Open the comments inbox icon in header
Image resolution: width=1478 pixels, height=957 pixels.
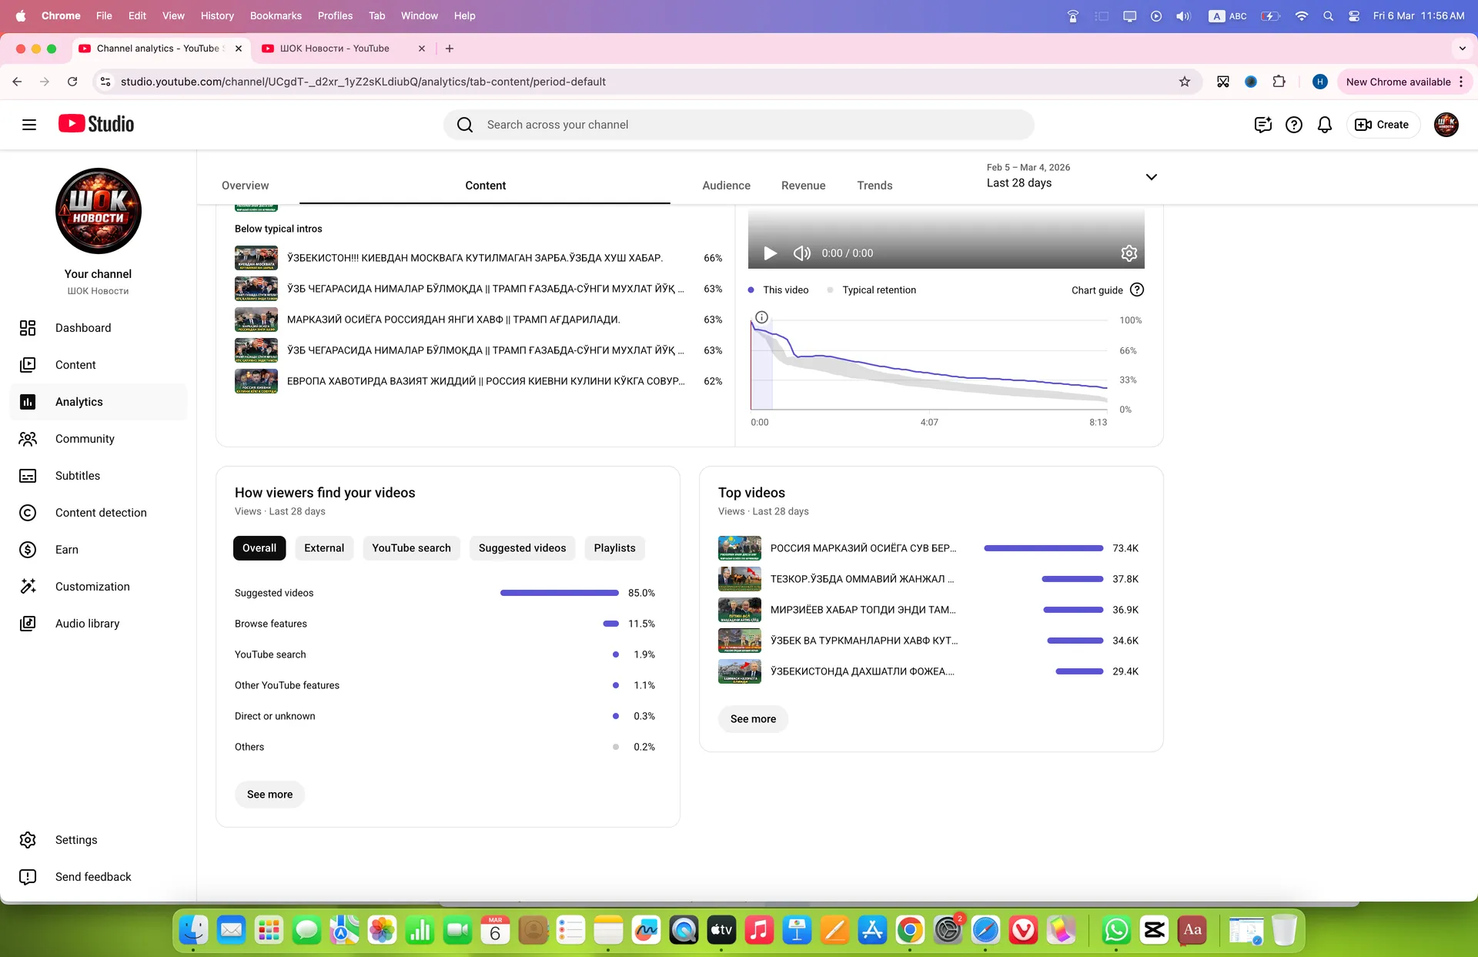(x=1263, y=125)
